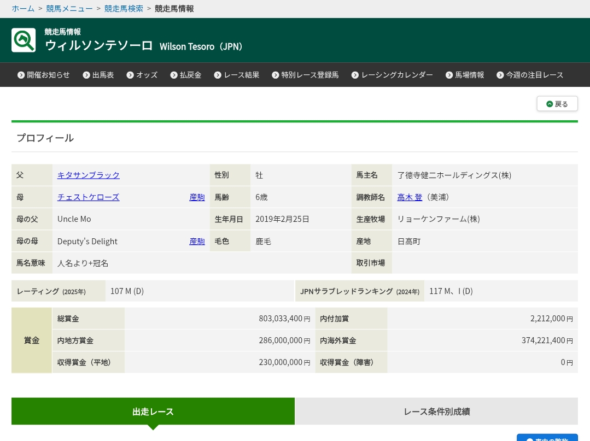590x441 pixels.
Task: Click 産駒 link beside Deputy's Delight
Action: coord(197,241)
